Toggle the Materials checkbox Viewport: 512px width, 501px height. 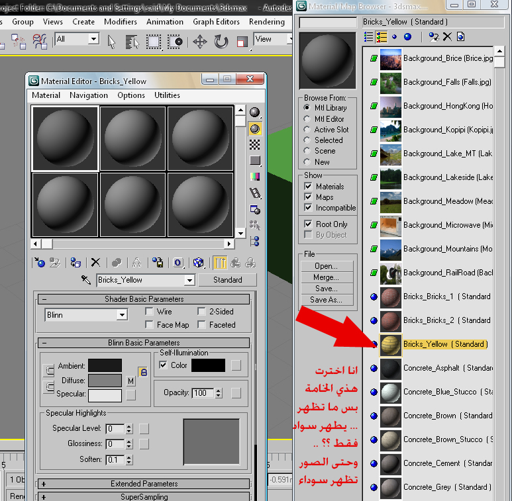pyautogui.click(x=308, y=186)
